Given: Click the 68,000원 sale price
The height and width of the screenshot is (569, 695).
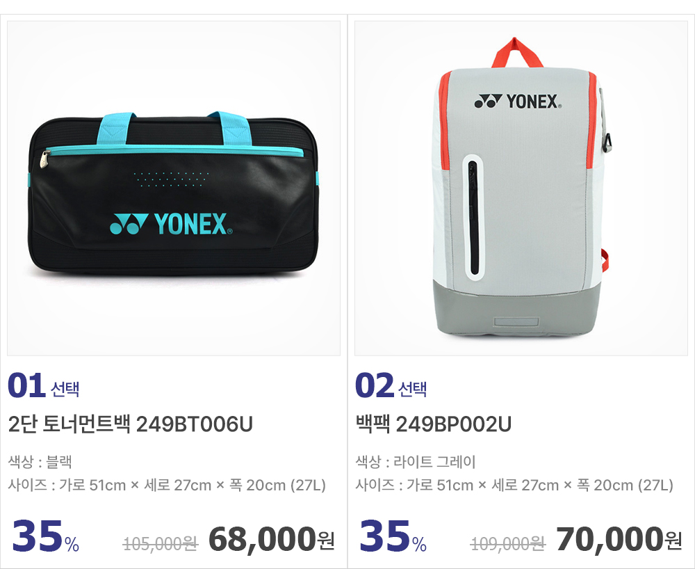Looking at the screenshot, I should click(271, 539).
